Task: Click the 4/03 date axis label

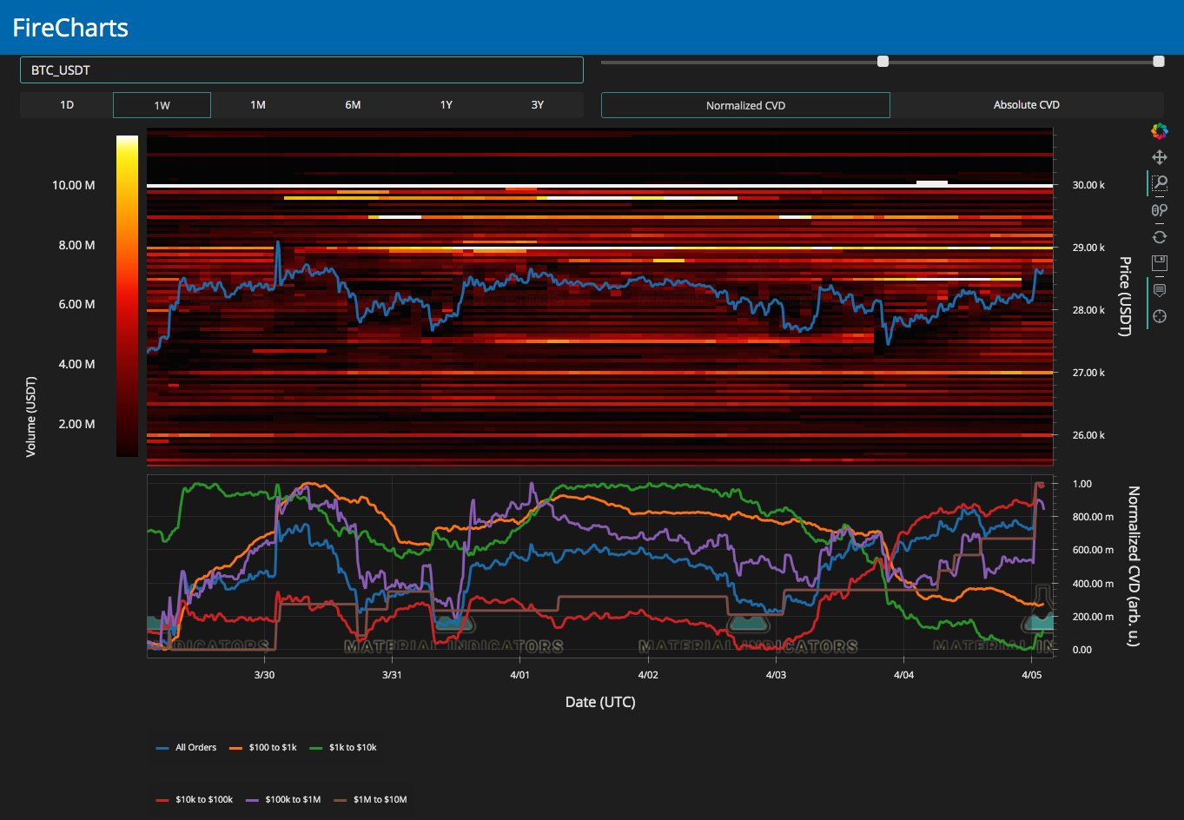Action: coord(776,675)
